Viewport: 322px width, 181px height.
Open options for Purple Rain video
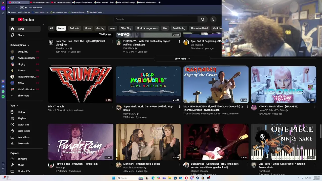pos(112,164)
